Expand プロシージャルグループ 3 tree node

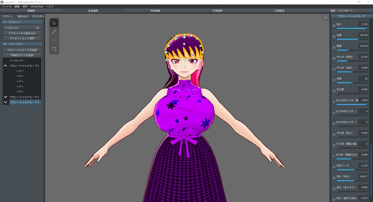point(6,102)
